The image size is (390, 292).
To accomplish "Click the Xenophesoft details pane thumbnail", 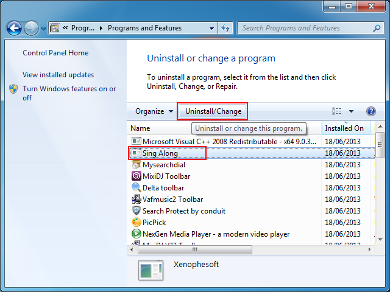I will tap(151, 270).
